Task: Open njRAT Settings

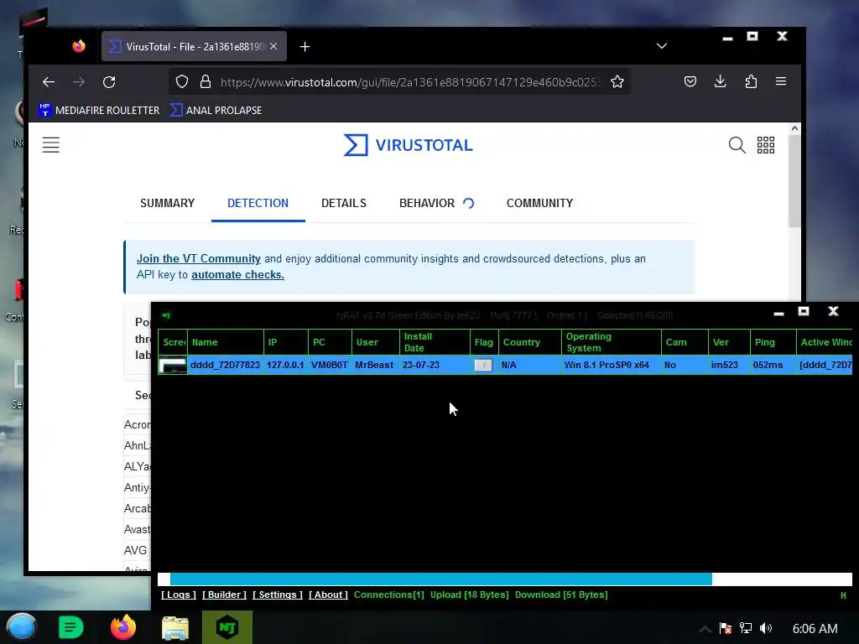Action: (277, 595)
